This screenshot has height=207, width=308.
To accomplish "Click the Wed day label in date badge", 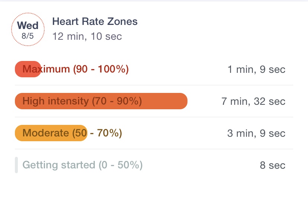I will click(28, 25).
